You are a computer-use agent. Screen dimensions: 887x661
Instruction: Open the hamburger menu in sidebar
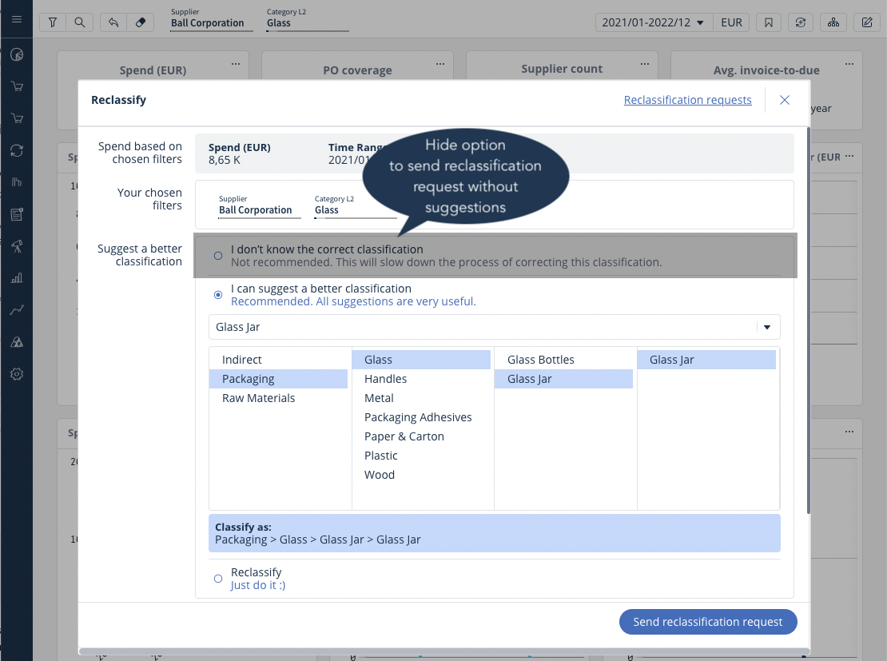click(x=16, y=19)
